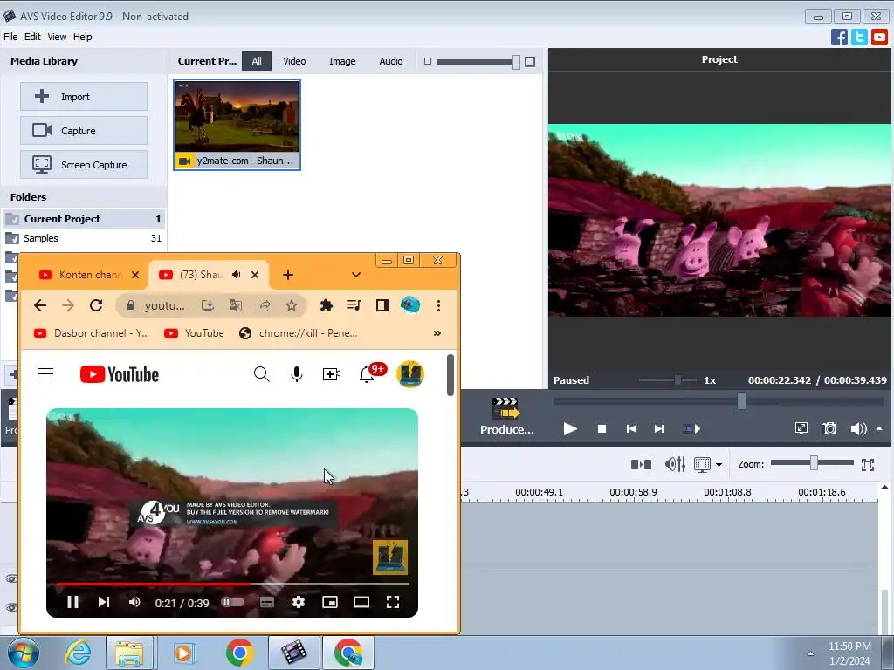894x670 pixels.
Task: Open AVS preview in full screen
Action: pyautogui.click(x=801, y=428)
